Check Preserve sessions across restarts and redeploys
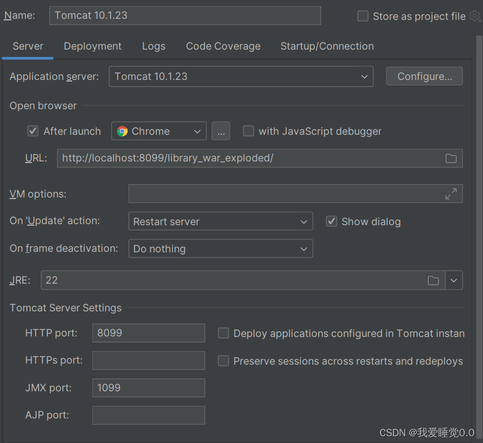 click(x=223, y=361)
